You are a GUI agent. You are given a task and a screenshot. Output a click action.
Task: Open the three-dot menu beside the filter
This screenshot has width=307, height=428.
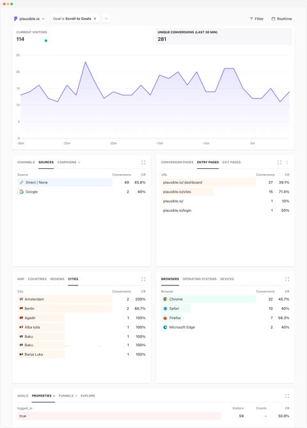pyautogui.click(x=106, y=19)
